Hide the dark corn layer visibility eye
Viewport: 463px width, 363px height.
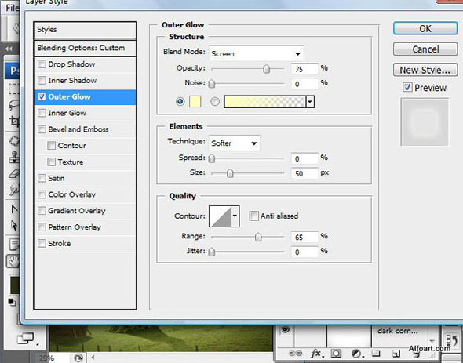pyautogui.click(x=285, y=330)
